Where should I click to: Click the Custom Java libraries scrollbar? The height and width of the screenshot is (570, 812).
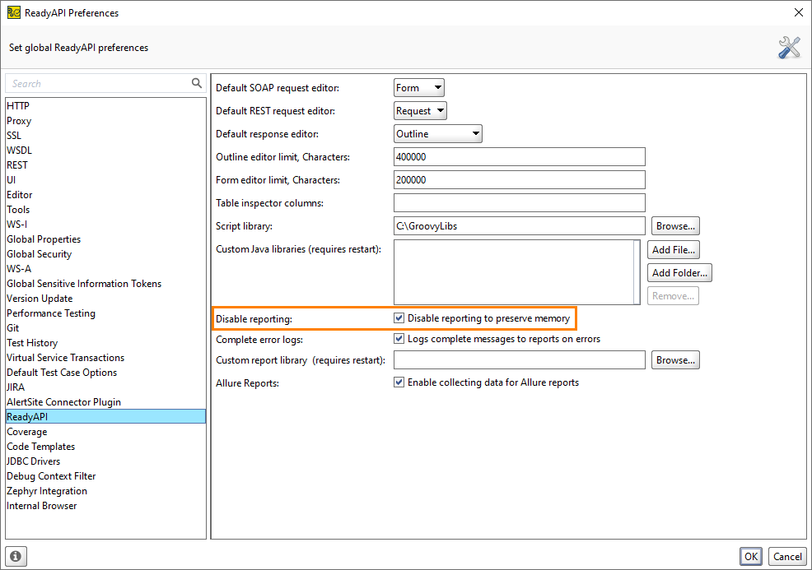(x=637, y=272)
